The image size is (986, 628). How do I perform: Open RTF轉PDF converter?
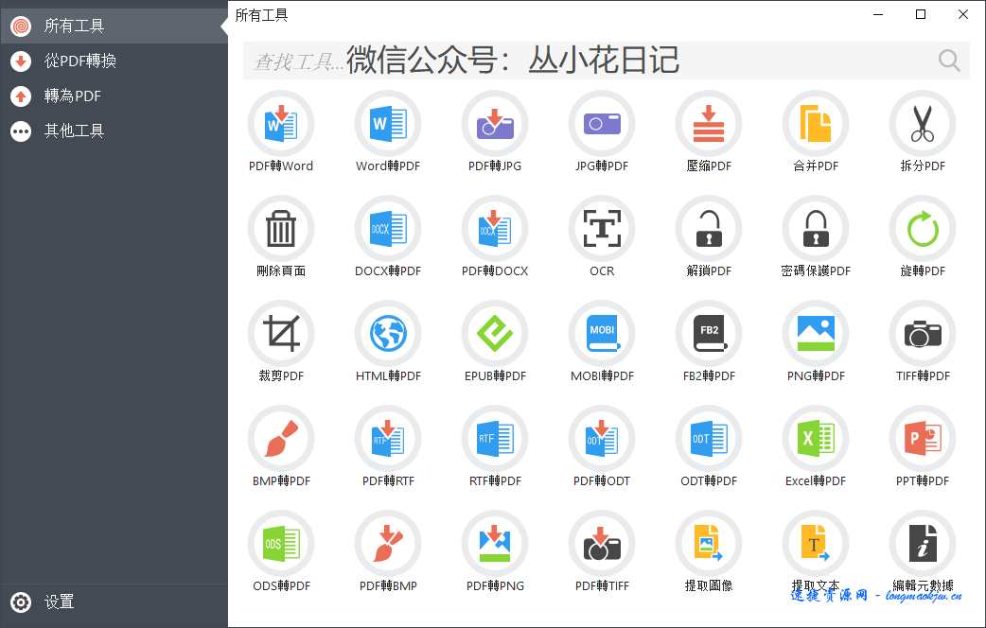point(495,439)
